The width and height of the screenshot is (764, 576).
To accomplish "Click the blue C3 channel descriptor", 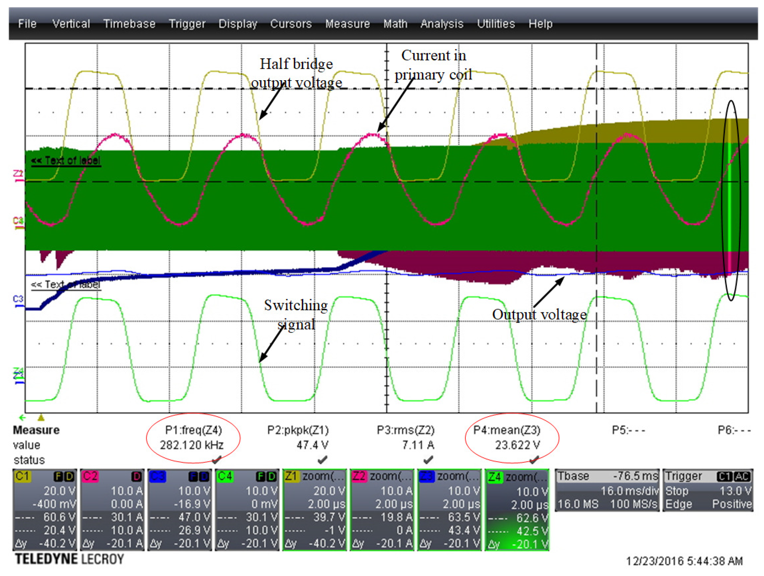I will 180,509.
